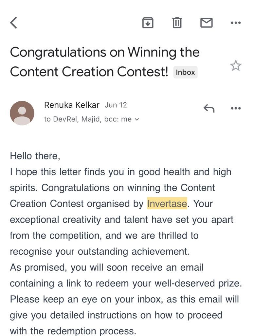
Task: Reply using the curved arrow icon
Action: tap(209, 108)
